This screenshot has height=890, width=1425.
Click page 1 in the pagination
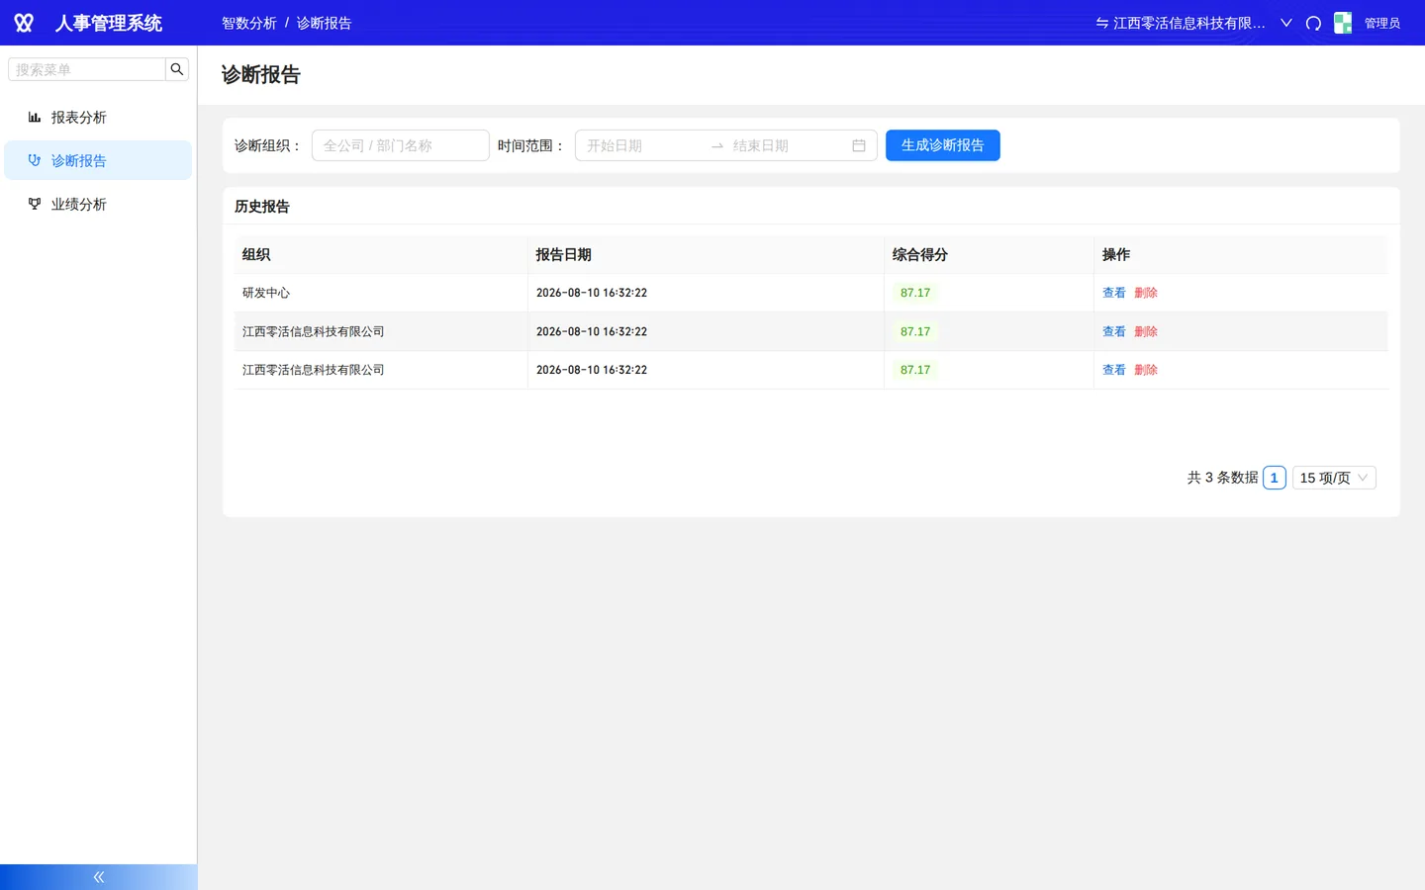point(1275,478)
